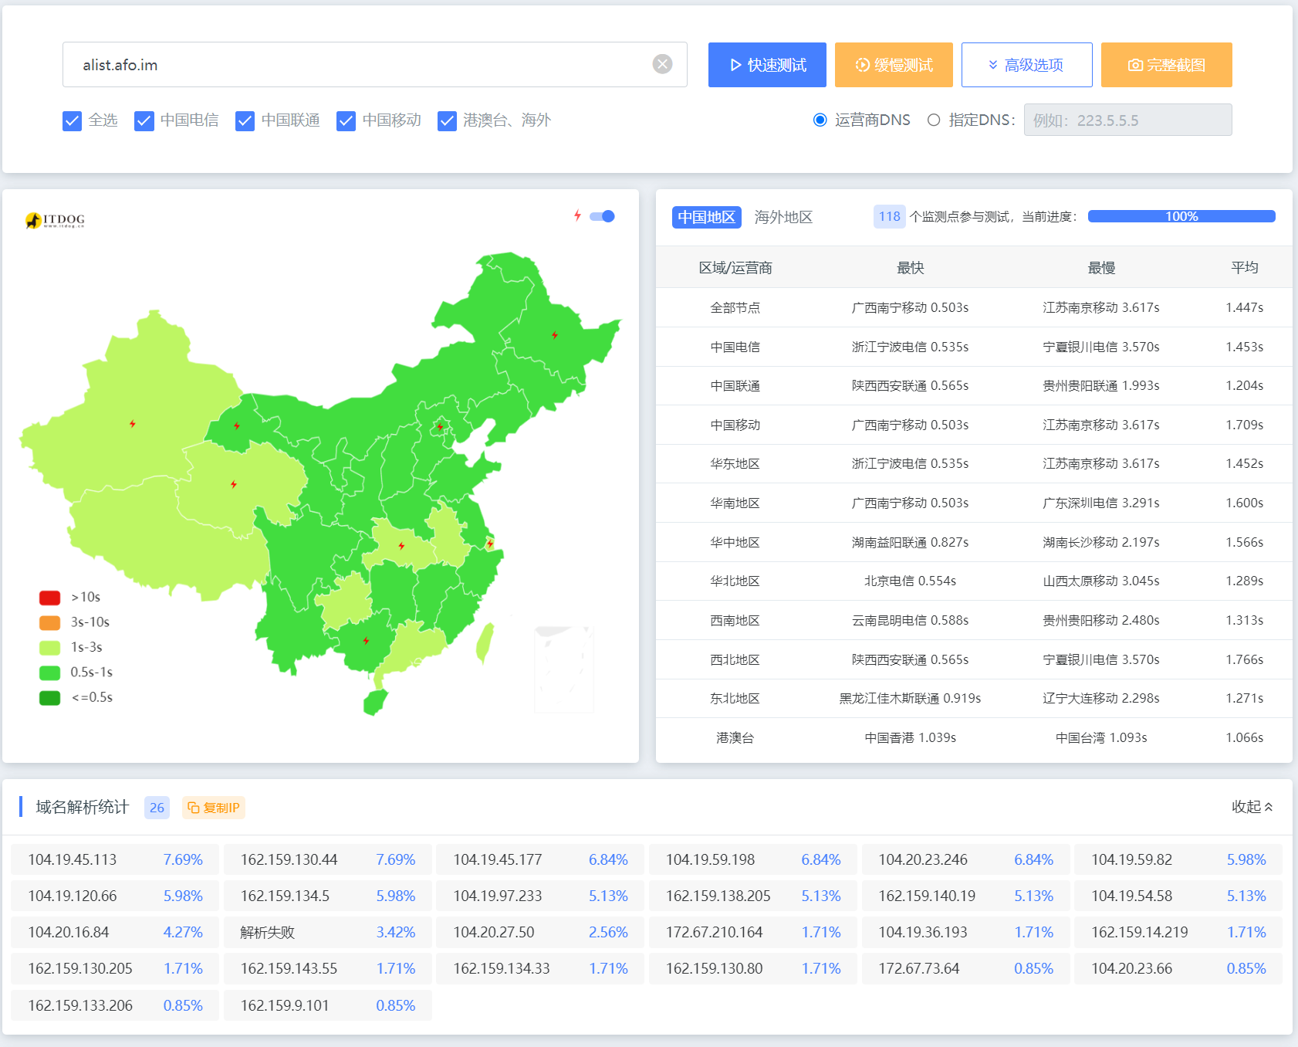The image size is (1298, 1047).
Task: Click the 平均 column header
Action: (1244, 267)
